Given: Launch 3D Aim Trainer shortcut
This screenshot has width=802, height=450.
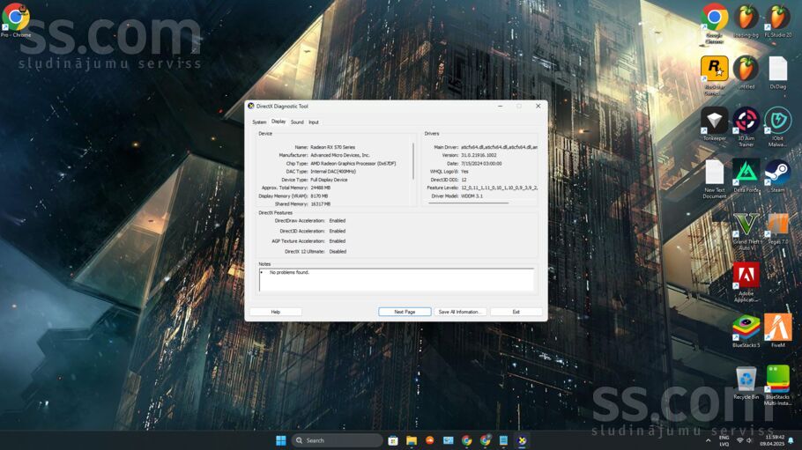Looking at the screenshot, I should point(746,126).
